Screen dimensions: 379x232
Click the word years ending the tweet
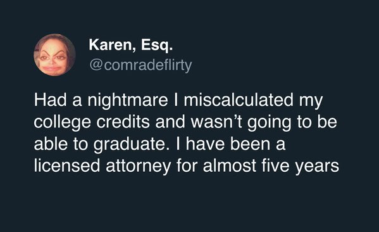(x=317, y=166)
